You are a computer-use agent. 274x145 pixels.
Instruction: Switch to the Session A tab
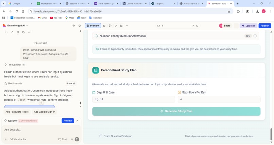(78, 3)
